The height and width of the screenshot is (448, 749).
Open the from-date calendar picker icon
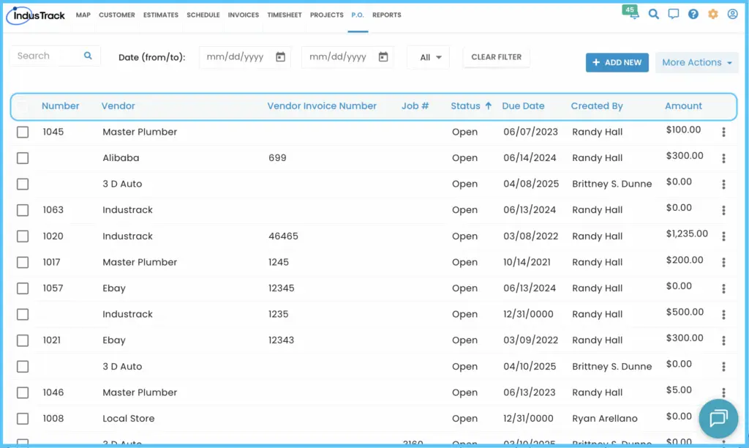(280, 57)
